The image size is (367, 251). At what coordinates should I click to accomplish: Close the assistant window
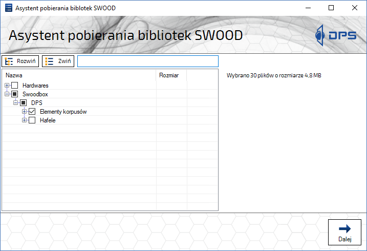(x=355, y=8)
